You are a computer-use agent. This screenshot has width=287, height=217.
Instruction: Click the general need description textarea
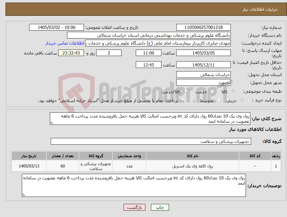pyautogui.click(x=150, y=119)
